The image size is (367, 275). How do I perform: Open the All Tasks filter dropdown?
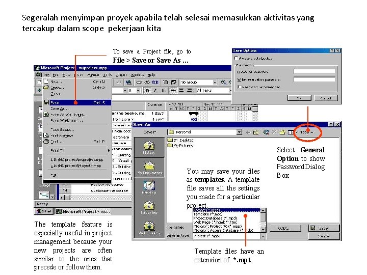pyautogui.click(x=230, y=91)
